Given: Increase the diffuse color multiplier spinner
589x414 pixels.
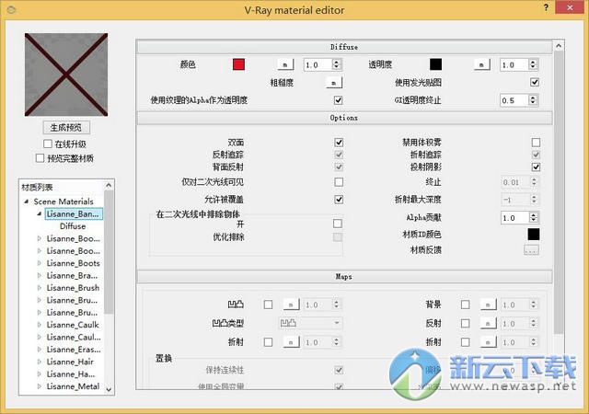Looking at the screenshot, I should click(x=336, y=62).
